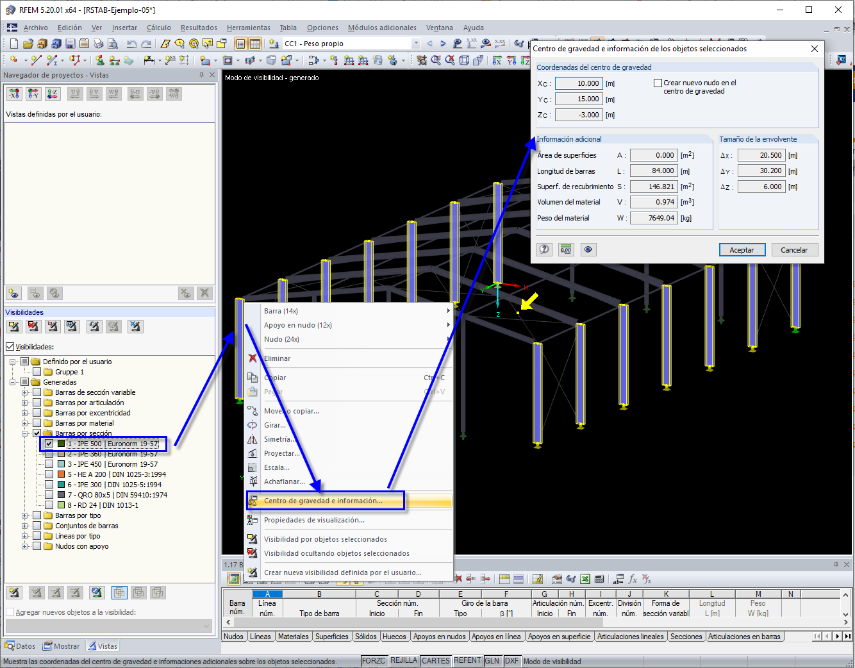Select 'Centro de gravedad e información...' context entry
The height and width of the screenshot is (668, 855).
tap(349, 501)
